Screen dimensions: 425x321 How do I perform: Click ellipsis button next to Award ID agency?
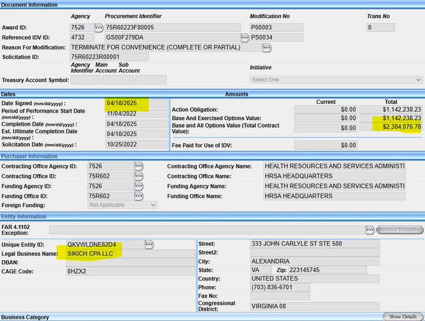(x=99, y=28)
